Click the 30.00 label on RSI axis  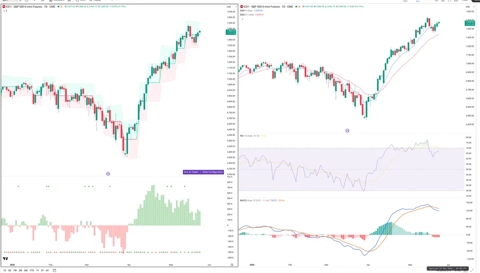(x=468, y=191)
